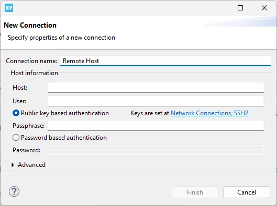Select Public key based authentication
The height and width of the screenshot is (206, 277).
pos(16,113)
